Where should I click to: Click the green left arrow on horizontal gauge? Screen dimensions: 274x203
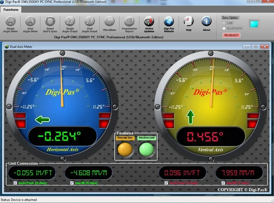click(42, 120)
